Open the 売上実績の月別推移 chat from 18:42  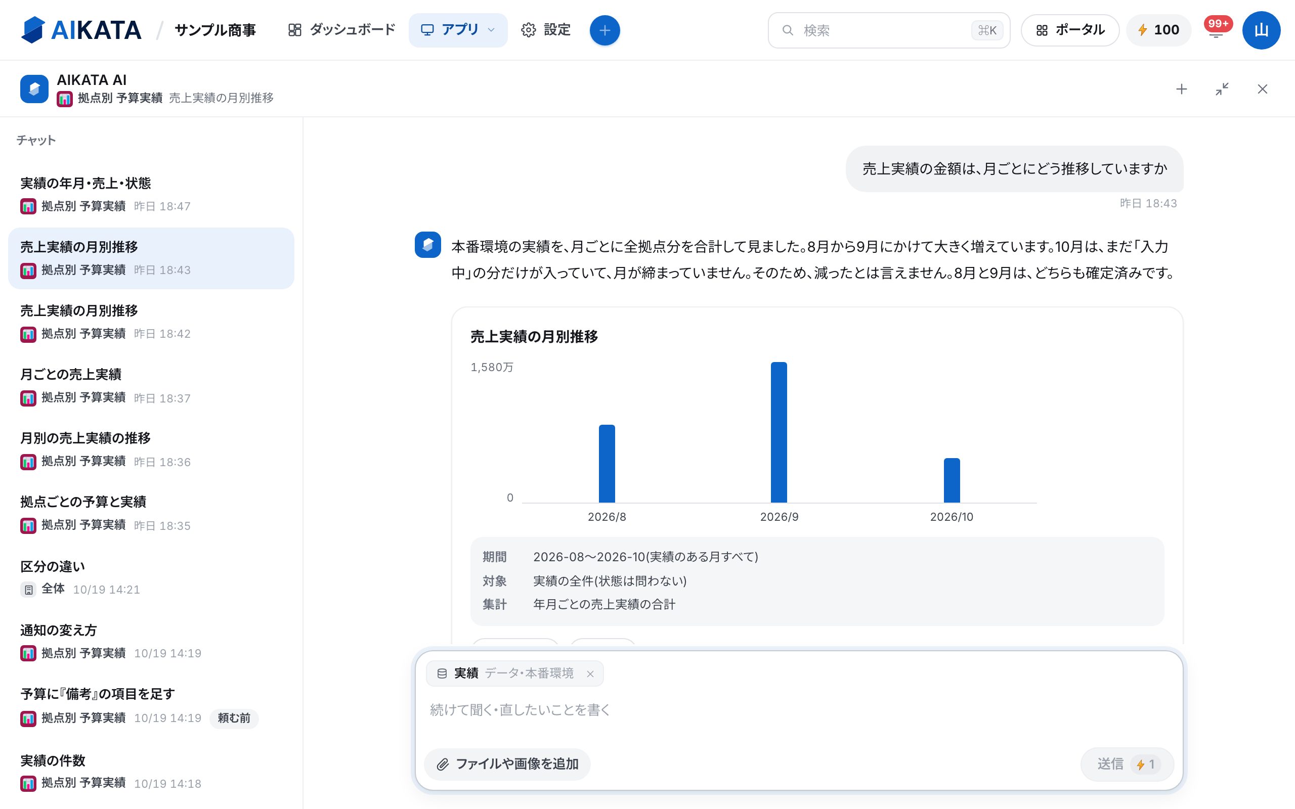point(151,322)
